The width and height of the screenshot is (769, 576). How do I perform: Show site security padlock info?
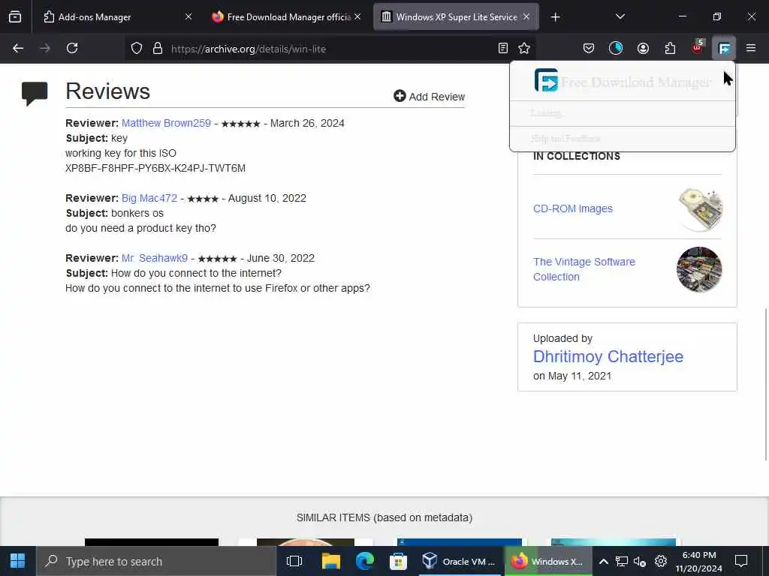(x=158, y=48)
